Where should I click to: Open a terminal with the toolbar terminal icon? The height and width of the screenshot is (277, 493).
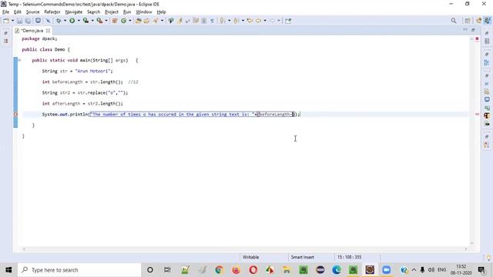(x=38, y=21)
